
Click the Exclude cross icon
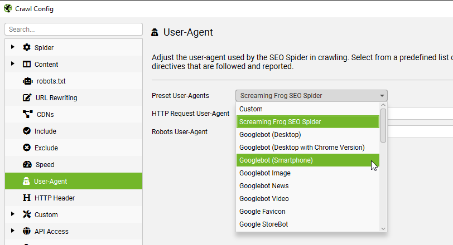point(27,148)
